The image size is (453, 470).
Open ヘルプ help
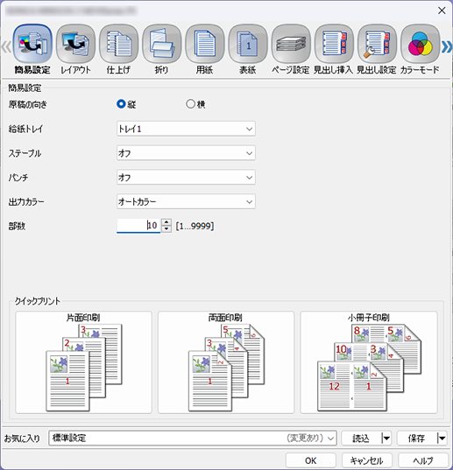coord(423,460)
